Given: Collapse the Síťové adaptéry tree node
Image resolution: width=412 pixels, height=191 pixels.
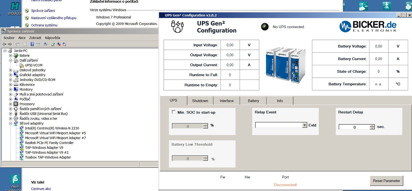Looking at the screenshot, I should coord(11,123).
